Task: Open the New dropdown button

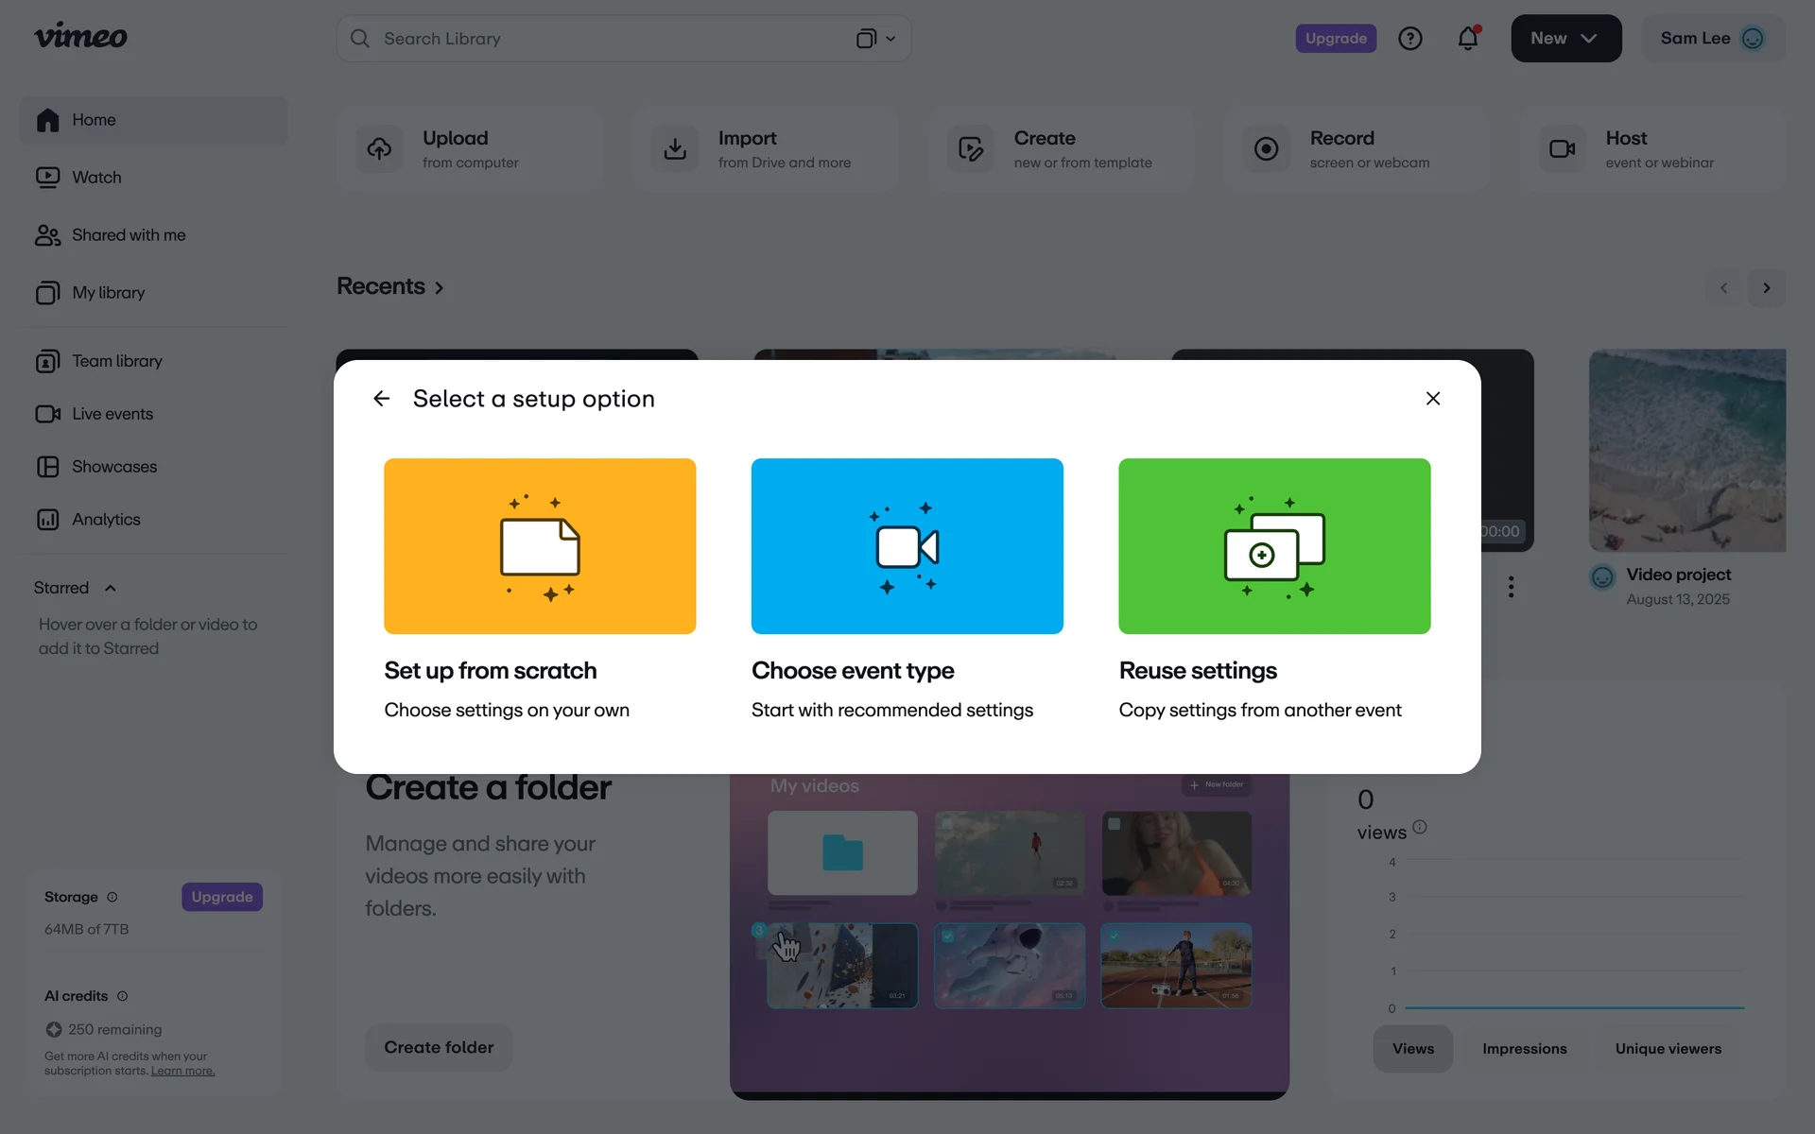Action: pyautogui.click(x=1565, y=39)
